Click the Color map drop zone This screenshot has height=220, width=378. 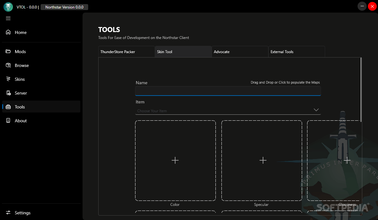[175, 161]
